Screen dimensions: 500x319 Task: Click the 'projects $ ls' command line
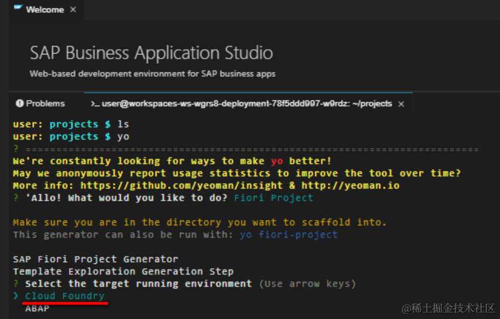point(71,124)
